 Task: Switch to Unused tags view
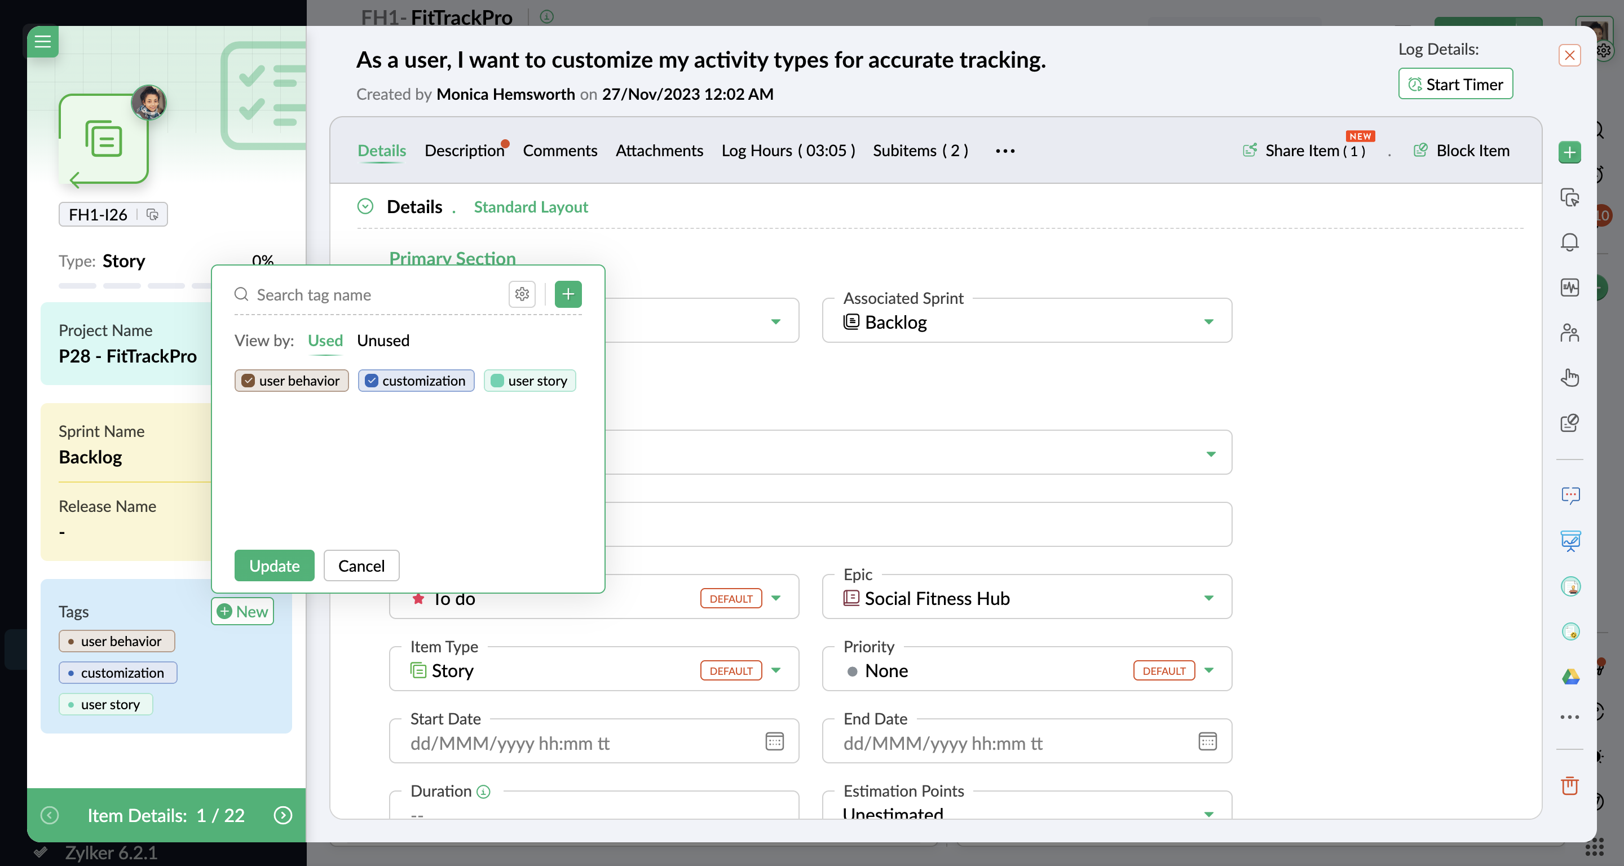click(383, 341)
